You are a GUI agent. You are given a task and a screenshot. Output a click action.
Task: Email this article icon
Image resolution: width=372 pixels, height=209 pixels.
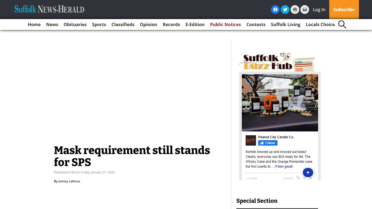click(x=305, y=10)
